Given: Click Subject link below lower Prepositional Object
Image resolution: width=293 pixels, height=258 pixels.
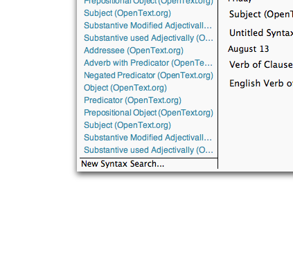Looking at the screenshot, I should tap(127, 125).
